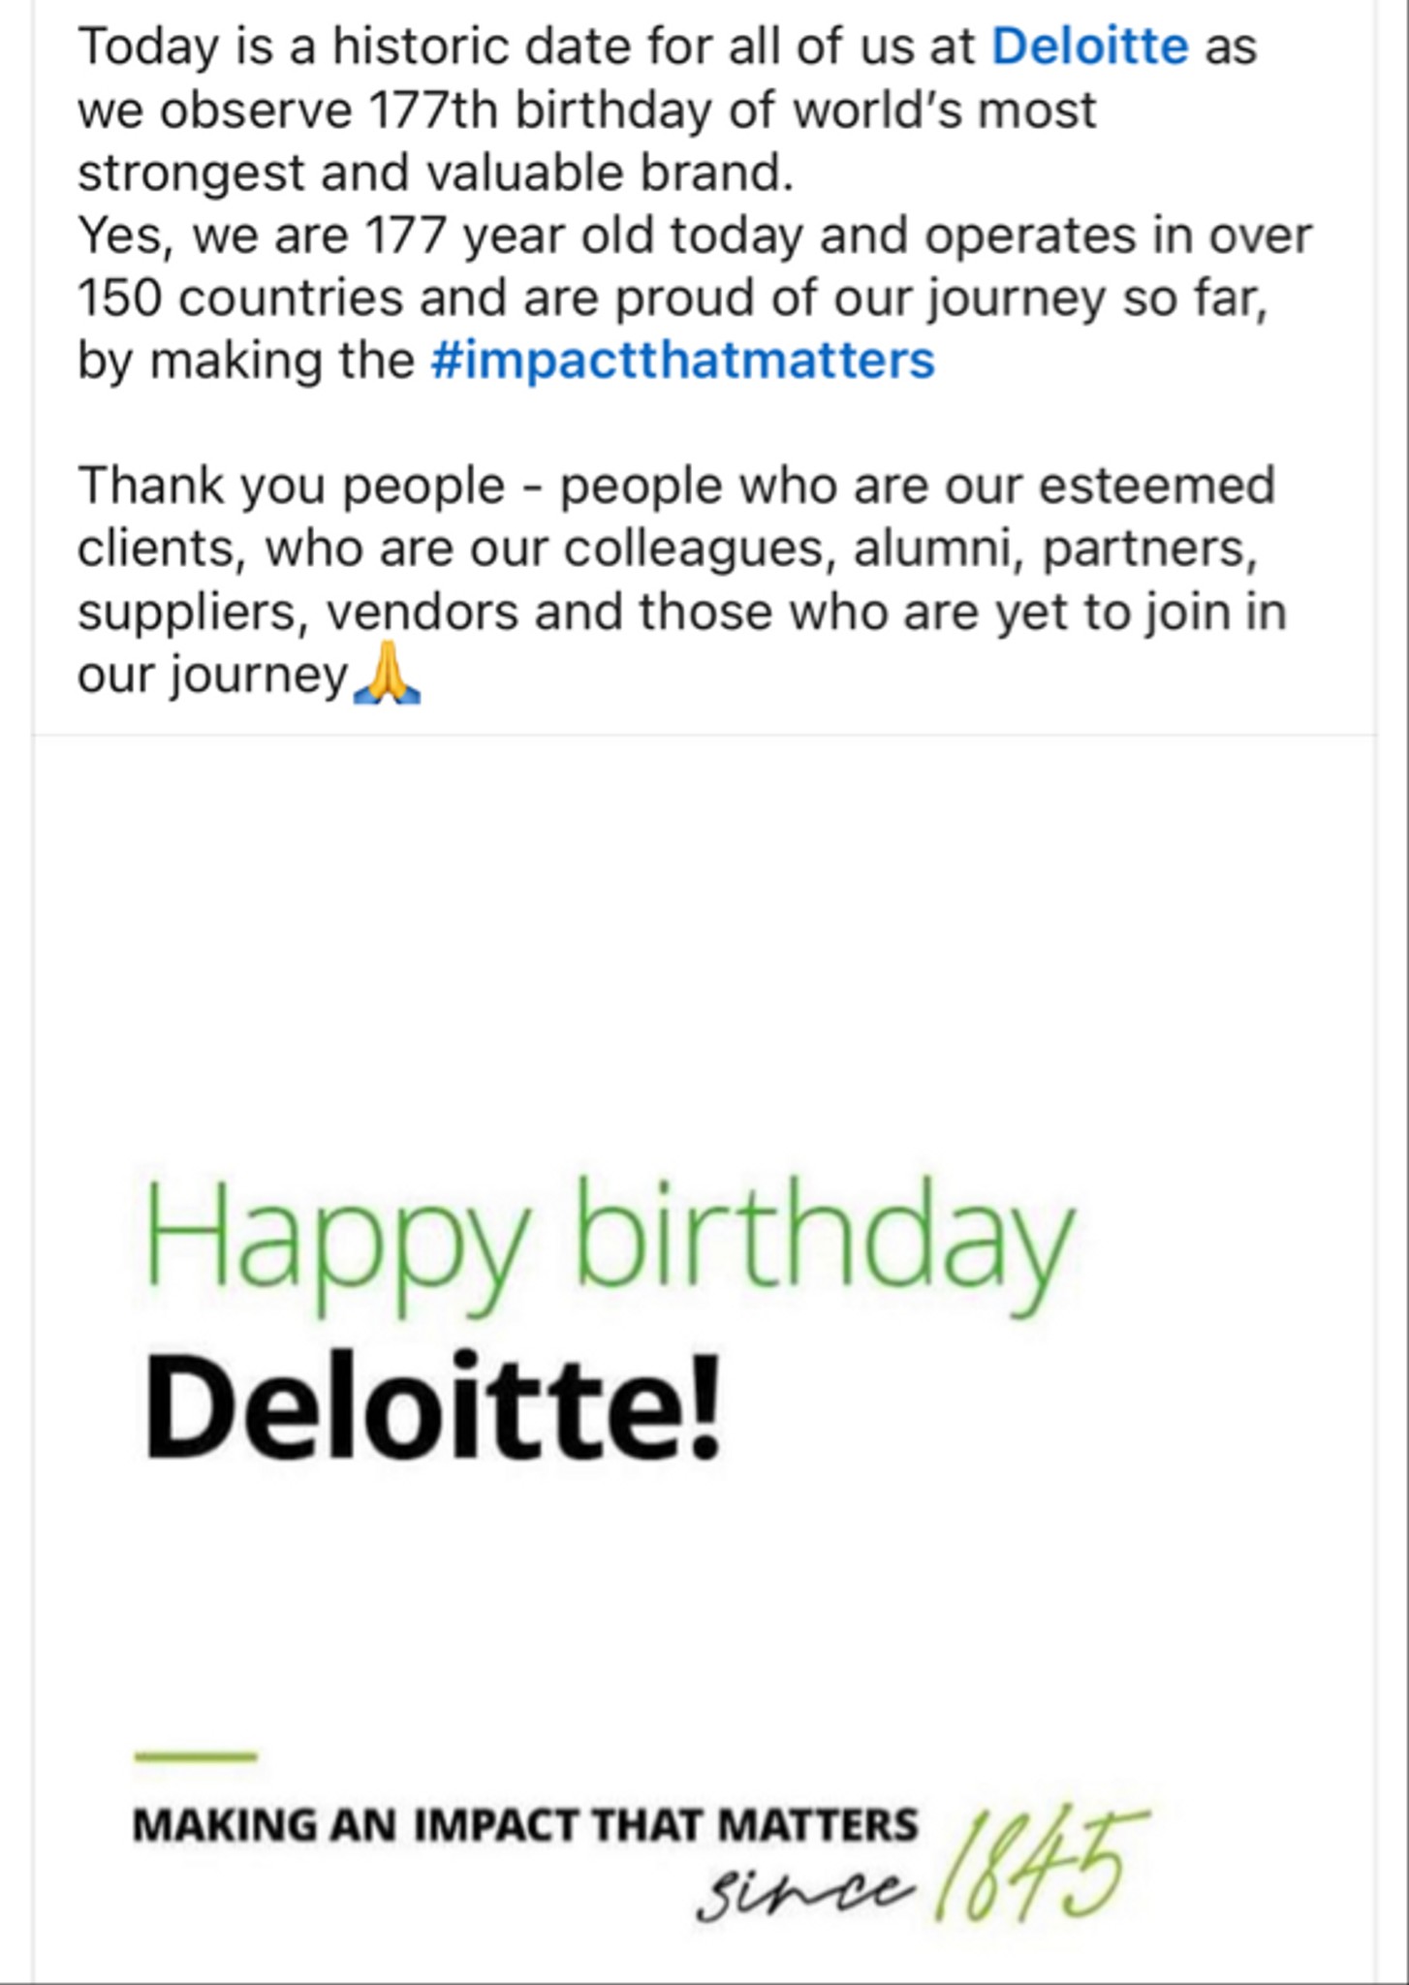The height and width of the screenshot is (1985, 1409).
Task: Open the Happy birthday Deloitte image
Action: tap(704, 1359)
